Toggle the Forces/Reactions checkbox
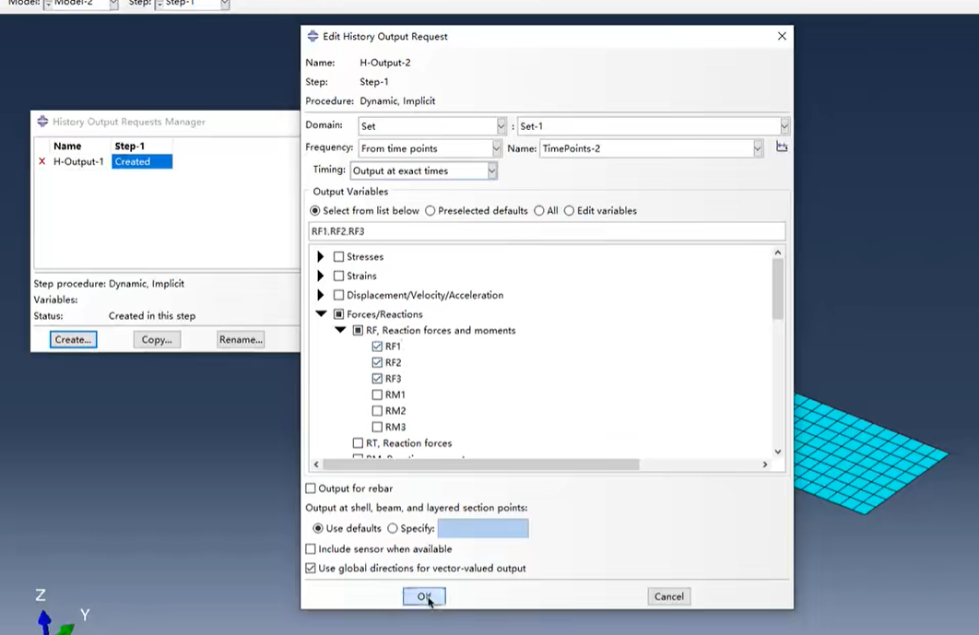This screenshot has width=979, height=635. tap(338, 314)
